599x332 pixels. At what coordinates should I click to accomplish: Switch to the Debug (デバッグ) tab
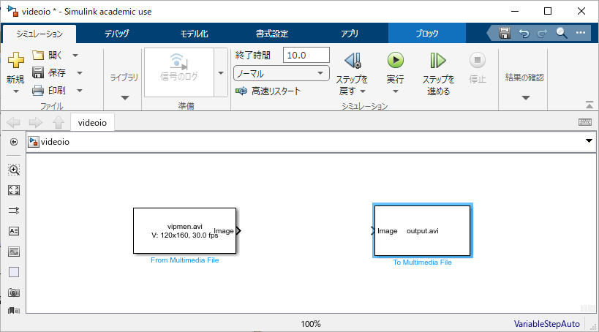[x=116, y=34]
